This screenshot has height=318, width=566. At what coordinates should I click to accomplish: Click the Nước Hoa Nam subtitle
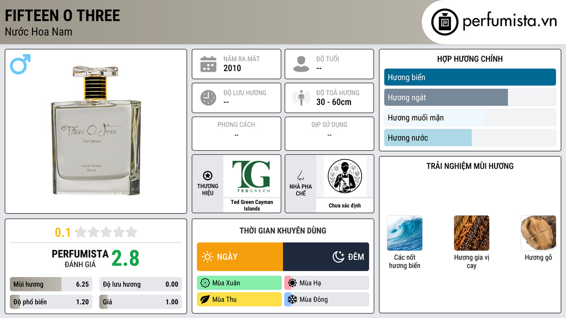[x=39, y=31]
